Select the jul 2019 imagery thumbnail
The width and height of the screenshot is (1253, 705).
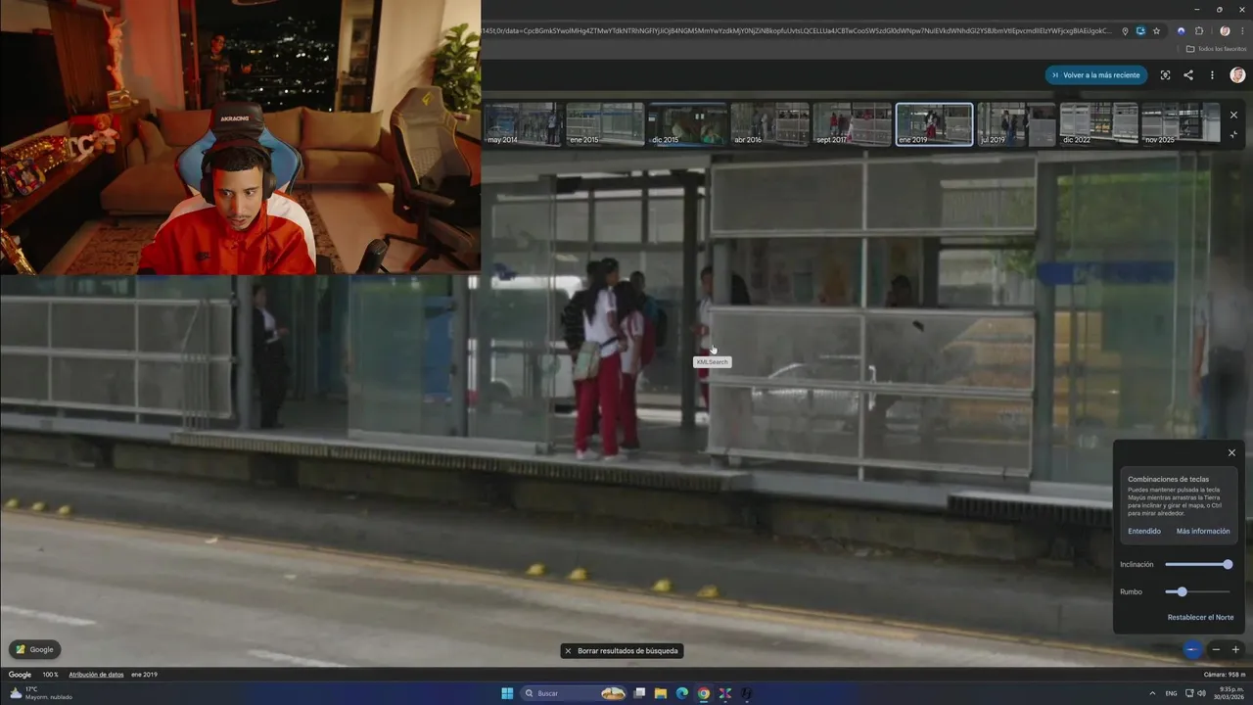[1016, 124]
